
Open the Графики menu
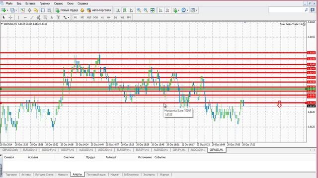point(45,3)
